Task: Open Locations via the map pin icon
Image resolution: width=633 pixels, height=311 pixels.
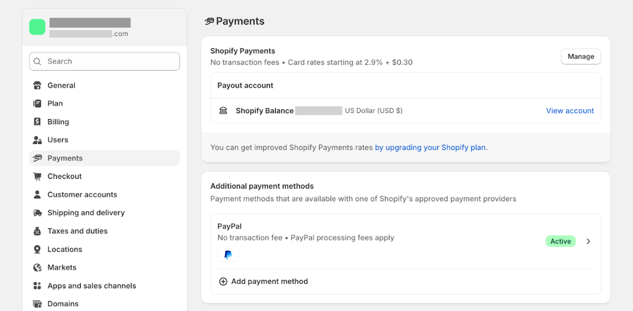Action: click(x=37, y=249)
